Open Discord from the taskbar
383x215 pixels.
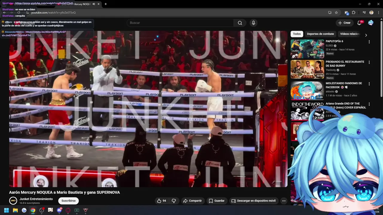59,210
